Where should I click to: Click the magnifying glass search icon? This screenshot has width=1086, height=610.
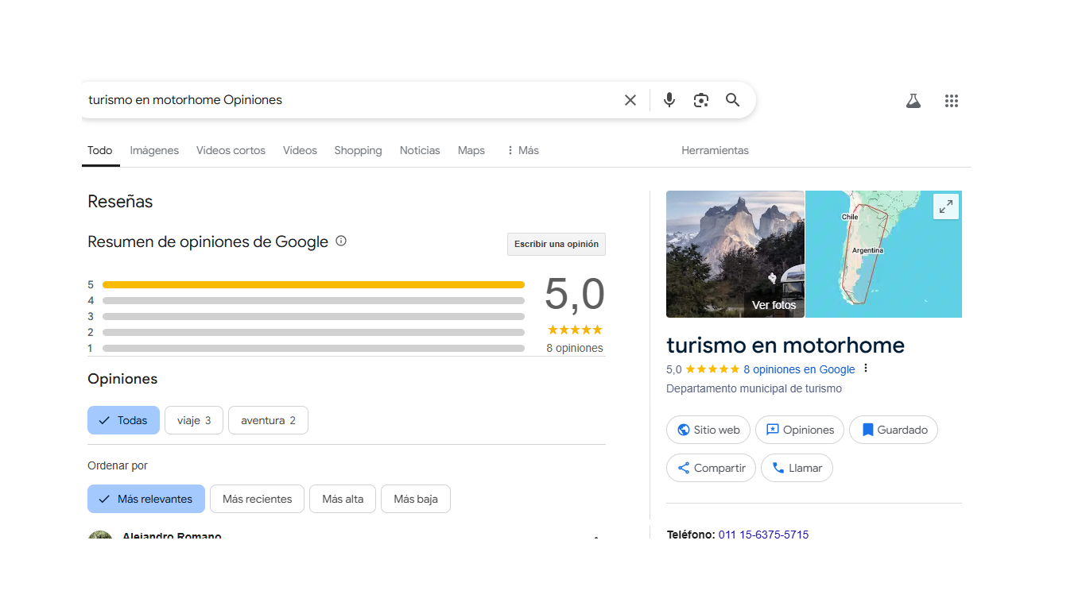tap(732, 100)
